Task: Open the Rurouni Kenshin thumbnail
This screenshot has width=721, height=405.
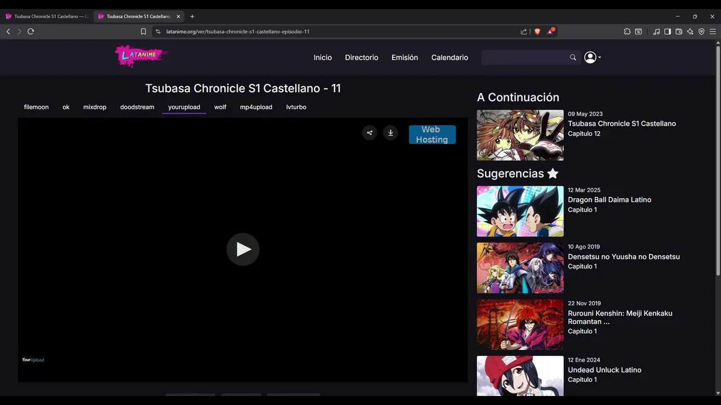Action: 520,325
